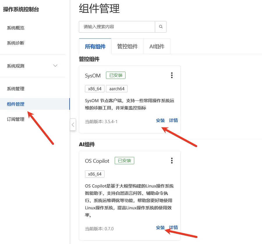Expand the 系统观测 section chevron
This screenshot has height=244, width=262.
(x=55, y=66)
